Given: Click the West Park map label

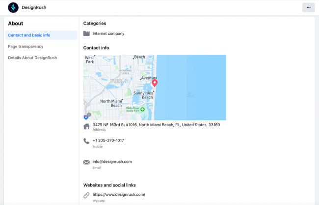Looking at the screenshot, I should click(89, 60).
